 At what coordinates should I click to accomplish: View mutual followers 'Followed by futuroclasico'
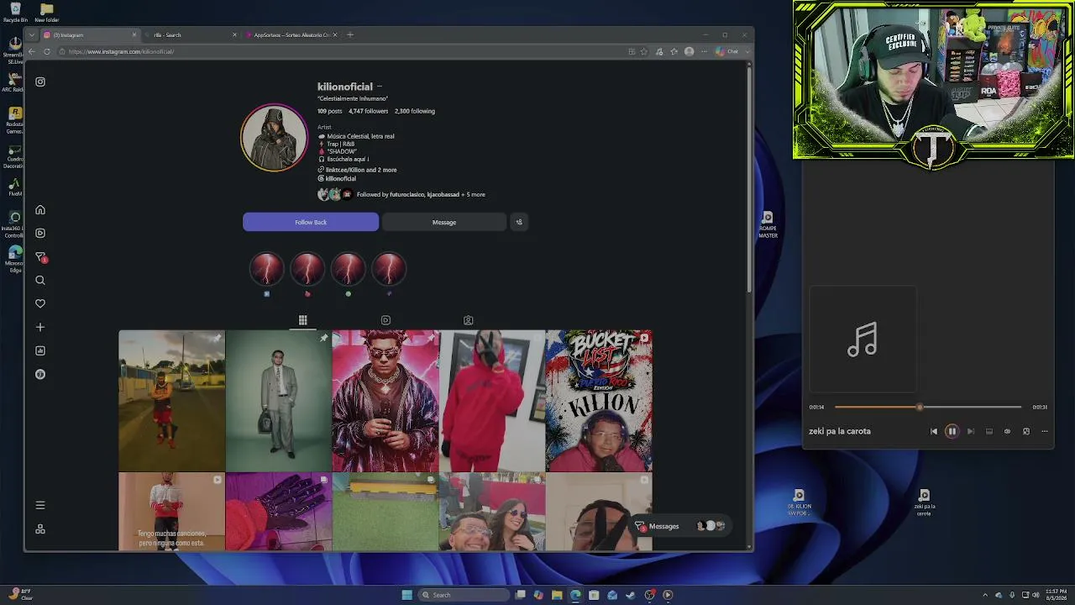click(x=421, y=194)
